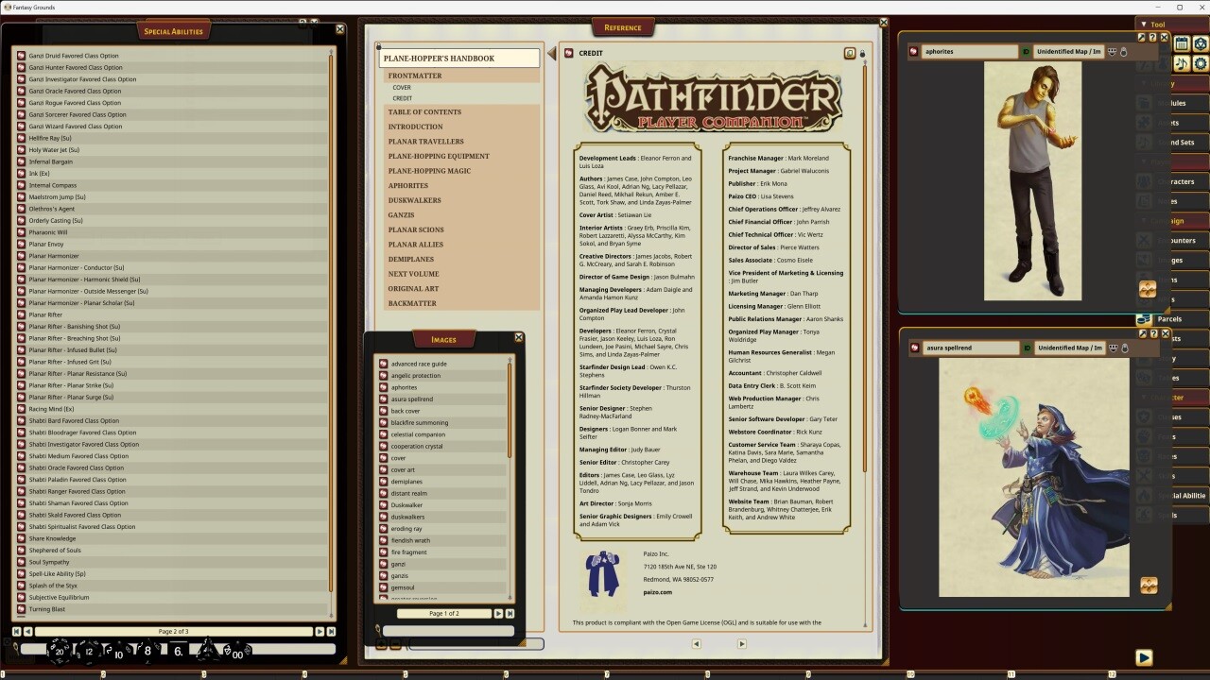Viewport: 1210px width, 680px height.
Task: Select CREDIT under Frontmatter in the contents
Action: [x=403, y=98]
